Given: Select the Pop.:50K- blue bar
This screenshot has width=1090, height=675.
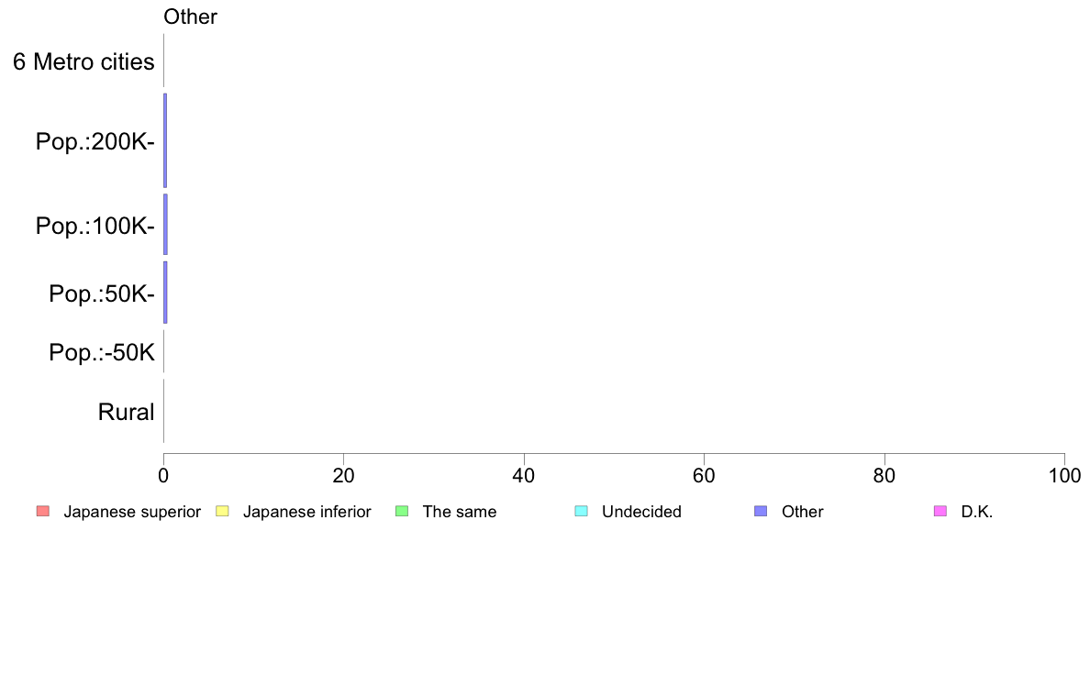Looking at the screenshot, I should (x=165, y=293).
